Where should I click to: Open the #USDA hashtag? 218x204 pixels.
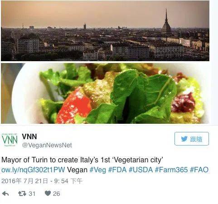pos(140,170)
